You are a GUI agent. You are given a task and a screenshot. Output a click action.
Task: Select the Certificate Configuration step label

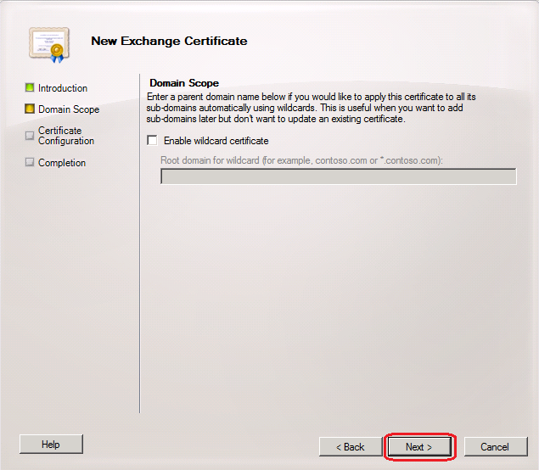[x=65, y=136]
